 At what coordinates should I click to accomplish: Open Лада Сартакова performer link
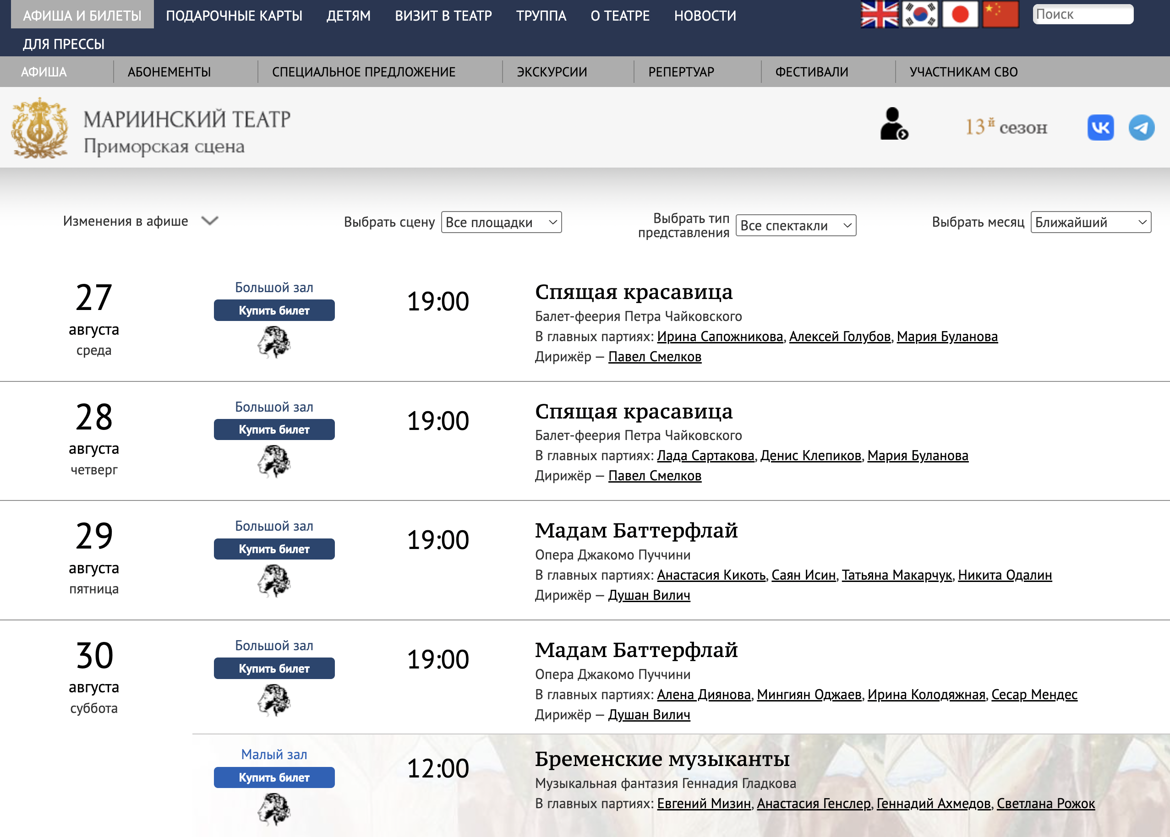click(x=705, y=456)
